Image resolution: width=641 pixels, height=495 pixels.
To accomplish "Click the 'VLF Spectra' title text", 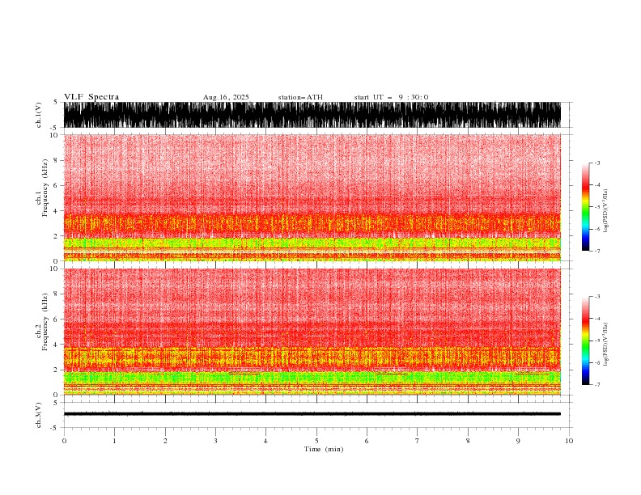I will click(x=91, y=97).
